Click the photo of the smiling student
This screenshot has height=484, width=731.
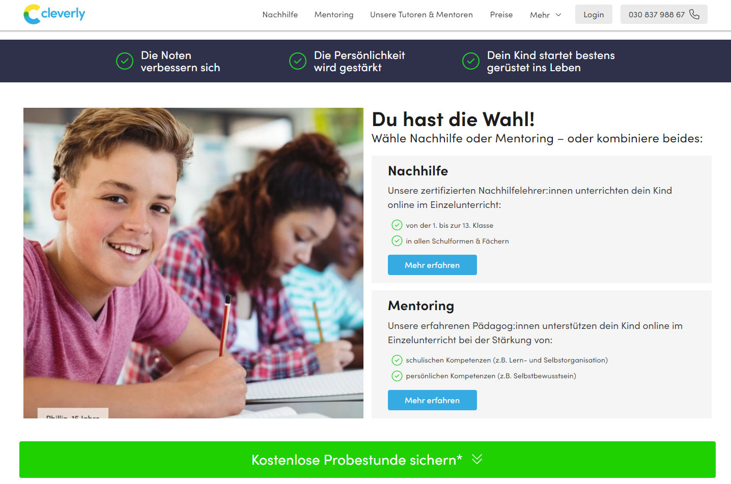tap(193, 263)
